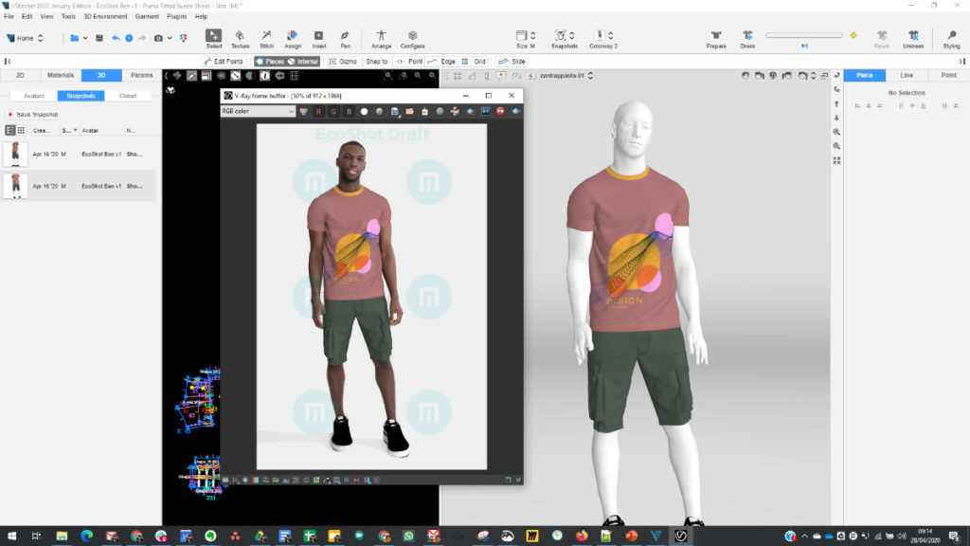Toggle snap to Grid
The image size is (970, 546).
(x=474, y=62)
